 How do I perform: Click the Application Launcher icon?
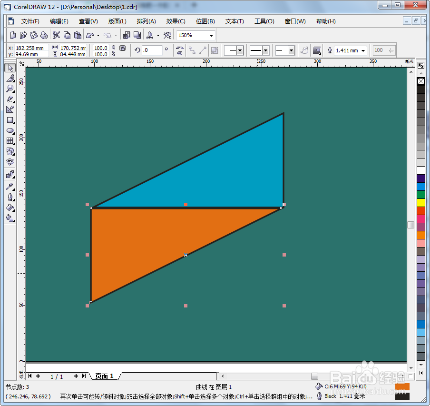pos(150,35)
